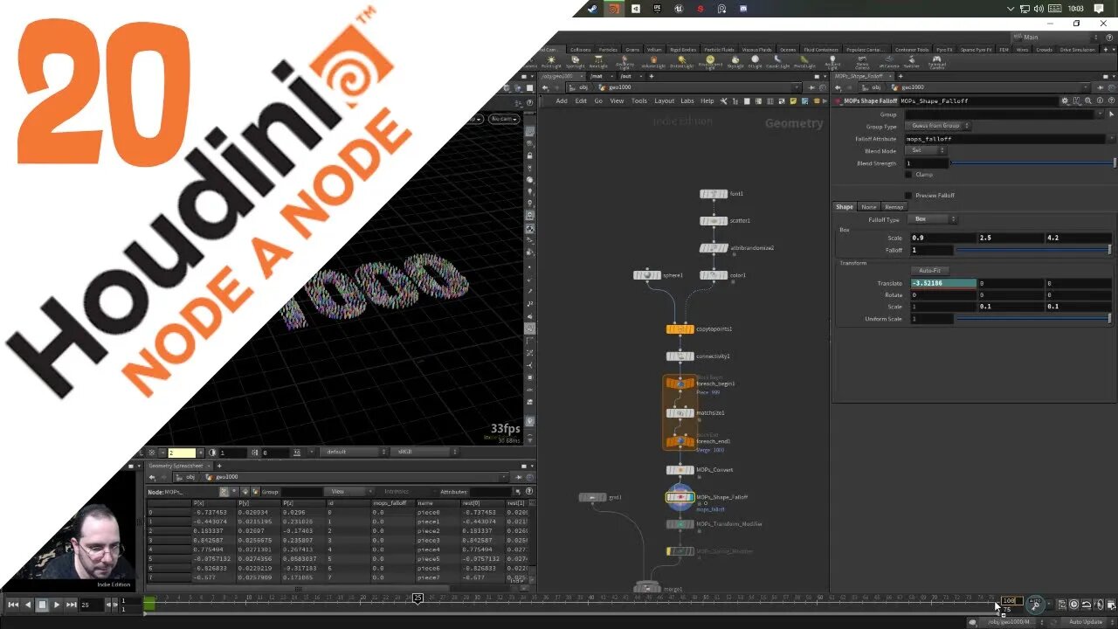Click the Sky Light shelf tool
The height and width of the screenshot is (629, 1118).
pos(735,63)
